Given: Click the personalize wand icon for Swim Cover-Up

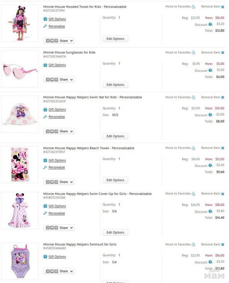Looking at the screenshot, I should (45, 213).
